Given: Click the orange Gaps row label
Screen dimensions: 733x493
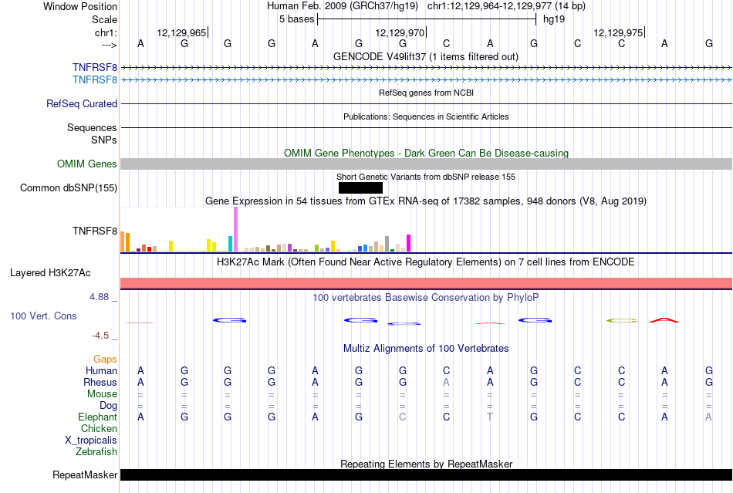Looking at the screenshot, I should [105, 359].
